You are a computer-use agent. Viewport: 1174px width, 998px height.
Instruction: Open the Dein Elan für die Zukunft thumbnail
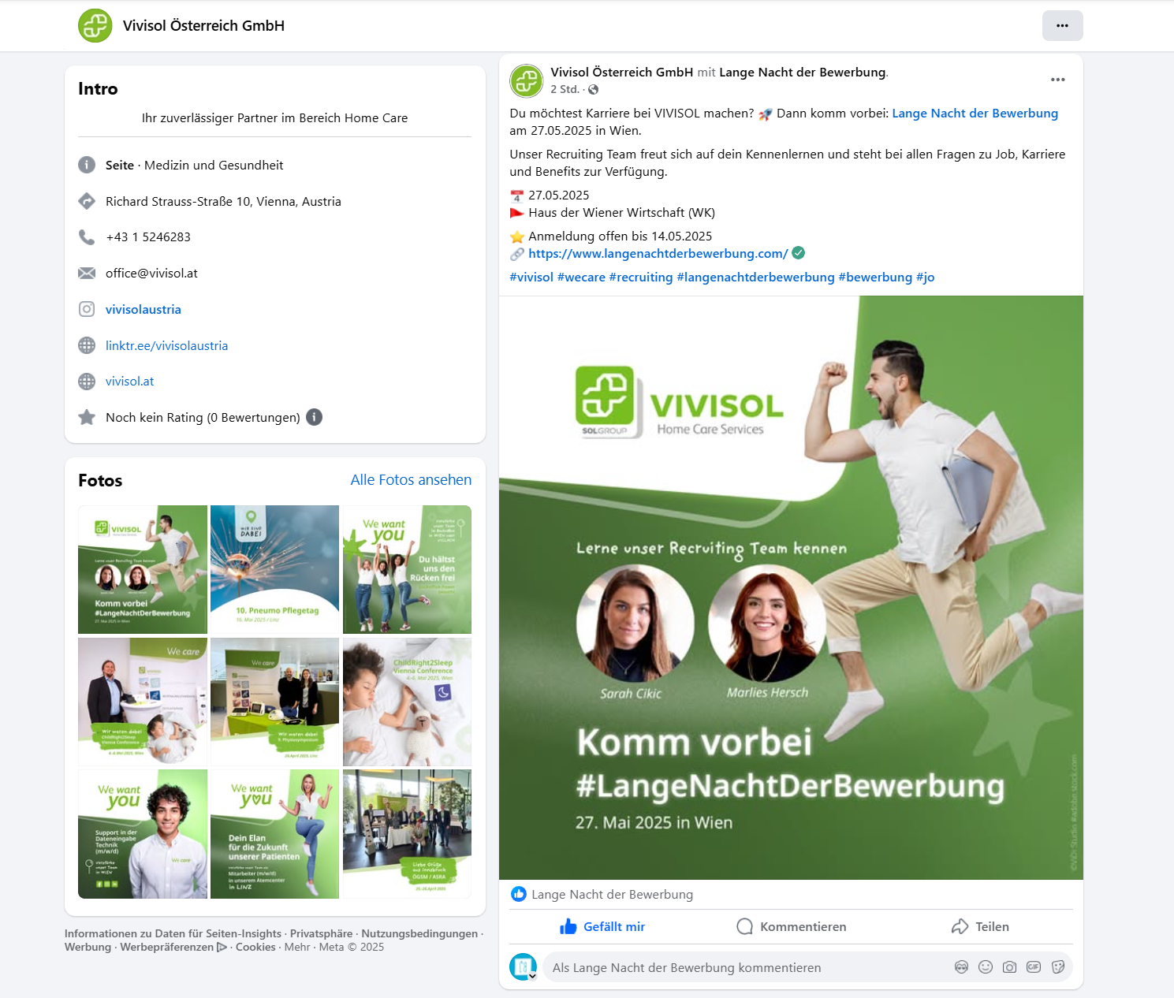[274, 834]
